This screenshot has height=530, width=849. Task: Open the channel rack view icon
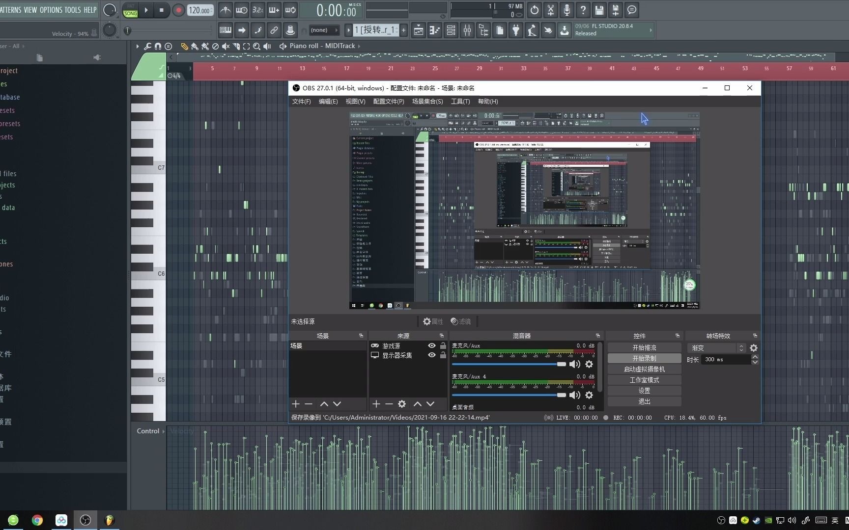[x=451, y=30]
